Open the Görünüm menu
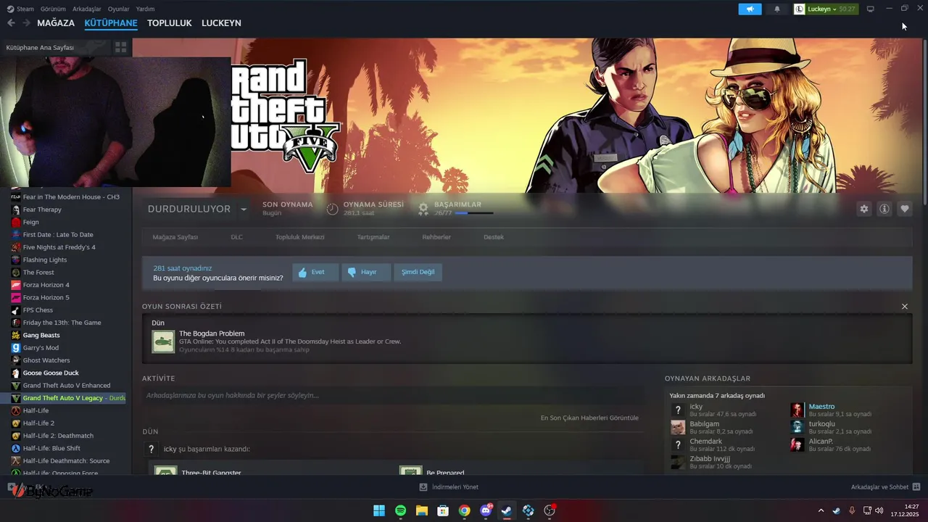 click(53, 9)
